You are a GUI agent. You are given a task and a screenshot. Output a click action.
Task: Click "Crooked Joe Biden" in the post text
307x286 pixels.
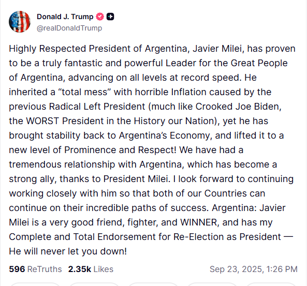238,107
